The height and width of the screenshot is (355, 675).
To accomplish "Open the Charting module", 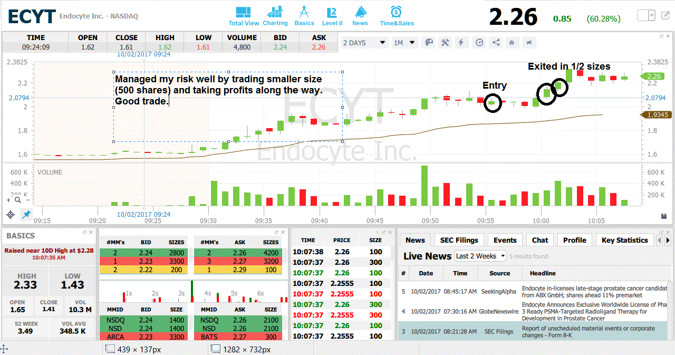I will click(275, 16).
